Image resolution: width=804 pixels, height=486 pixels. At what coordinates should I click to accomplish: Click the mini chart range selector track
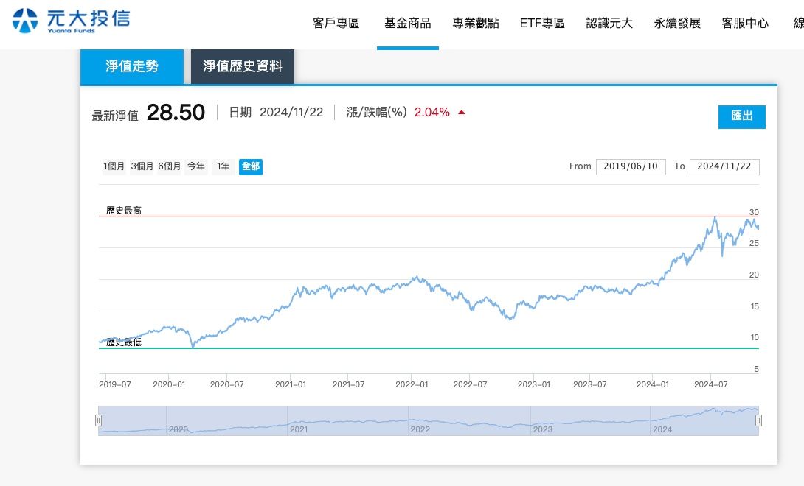pyautogui.click(x=428, y=420)
